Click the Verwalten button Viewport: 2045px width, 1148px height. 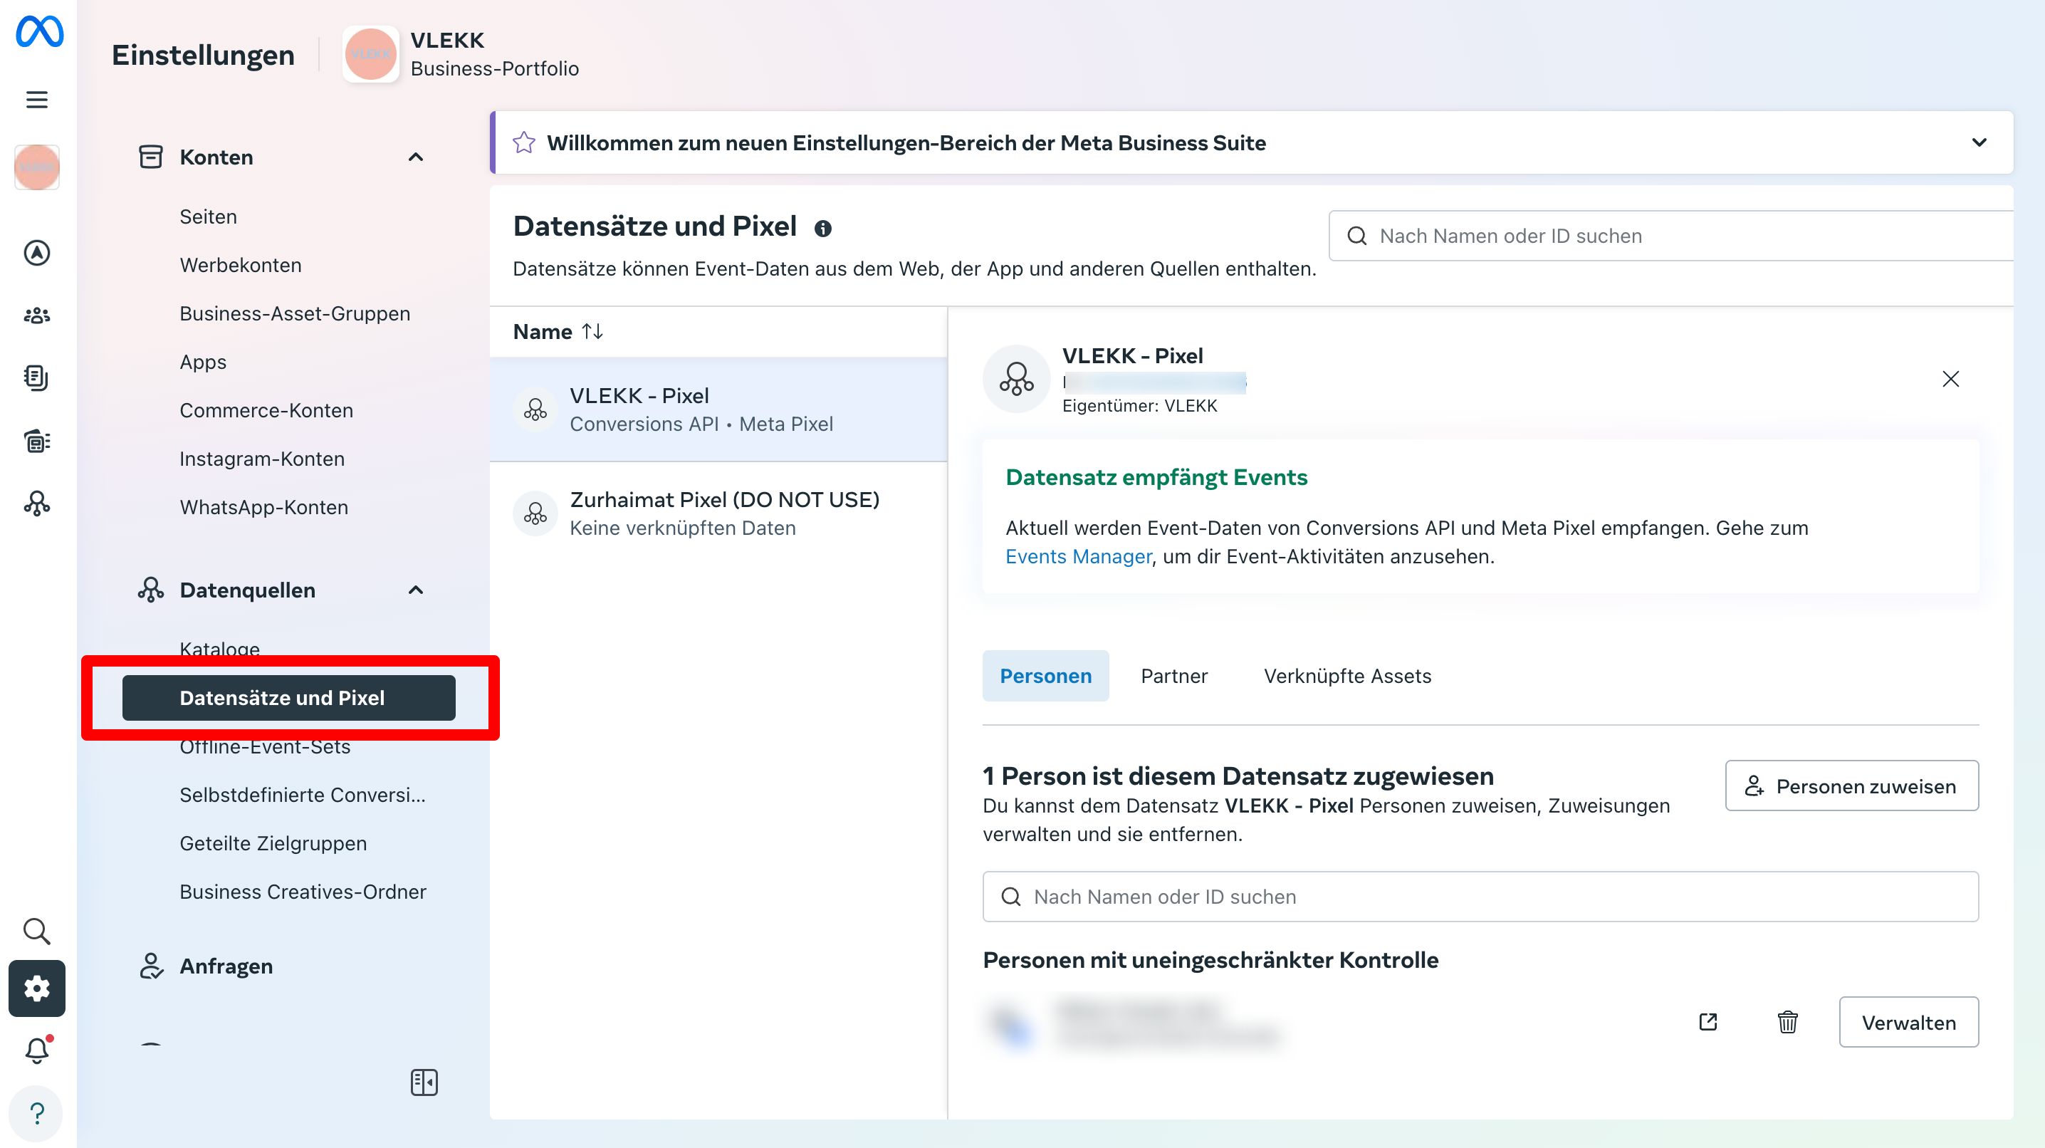[x=1908, y=1023]
